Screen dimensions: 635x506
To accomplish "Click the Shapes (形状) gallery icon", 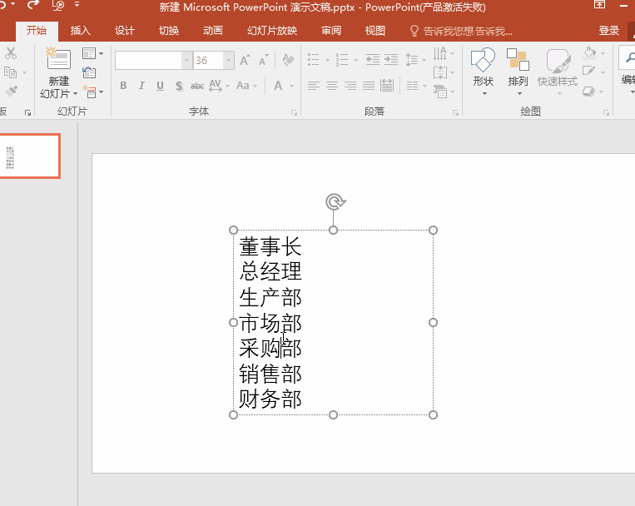I will [483, 61].
